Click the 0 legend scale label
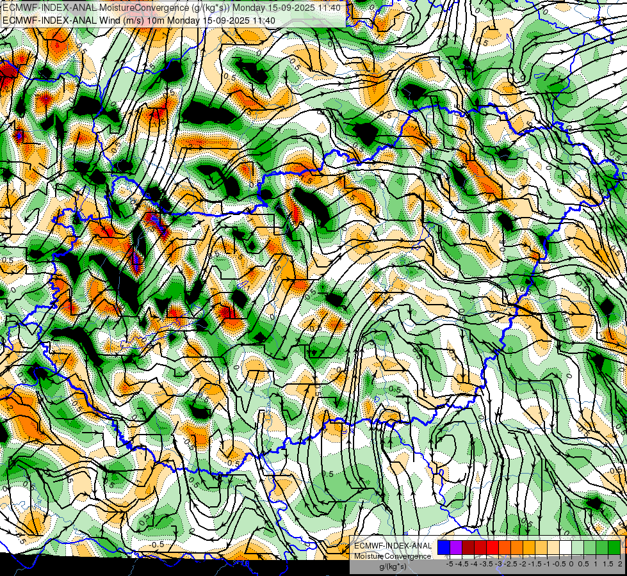The width and height of the screenshot is (627, 576). tap(571, 564)
